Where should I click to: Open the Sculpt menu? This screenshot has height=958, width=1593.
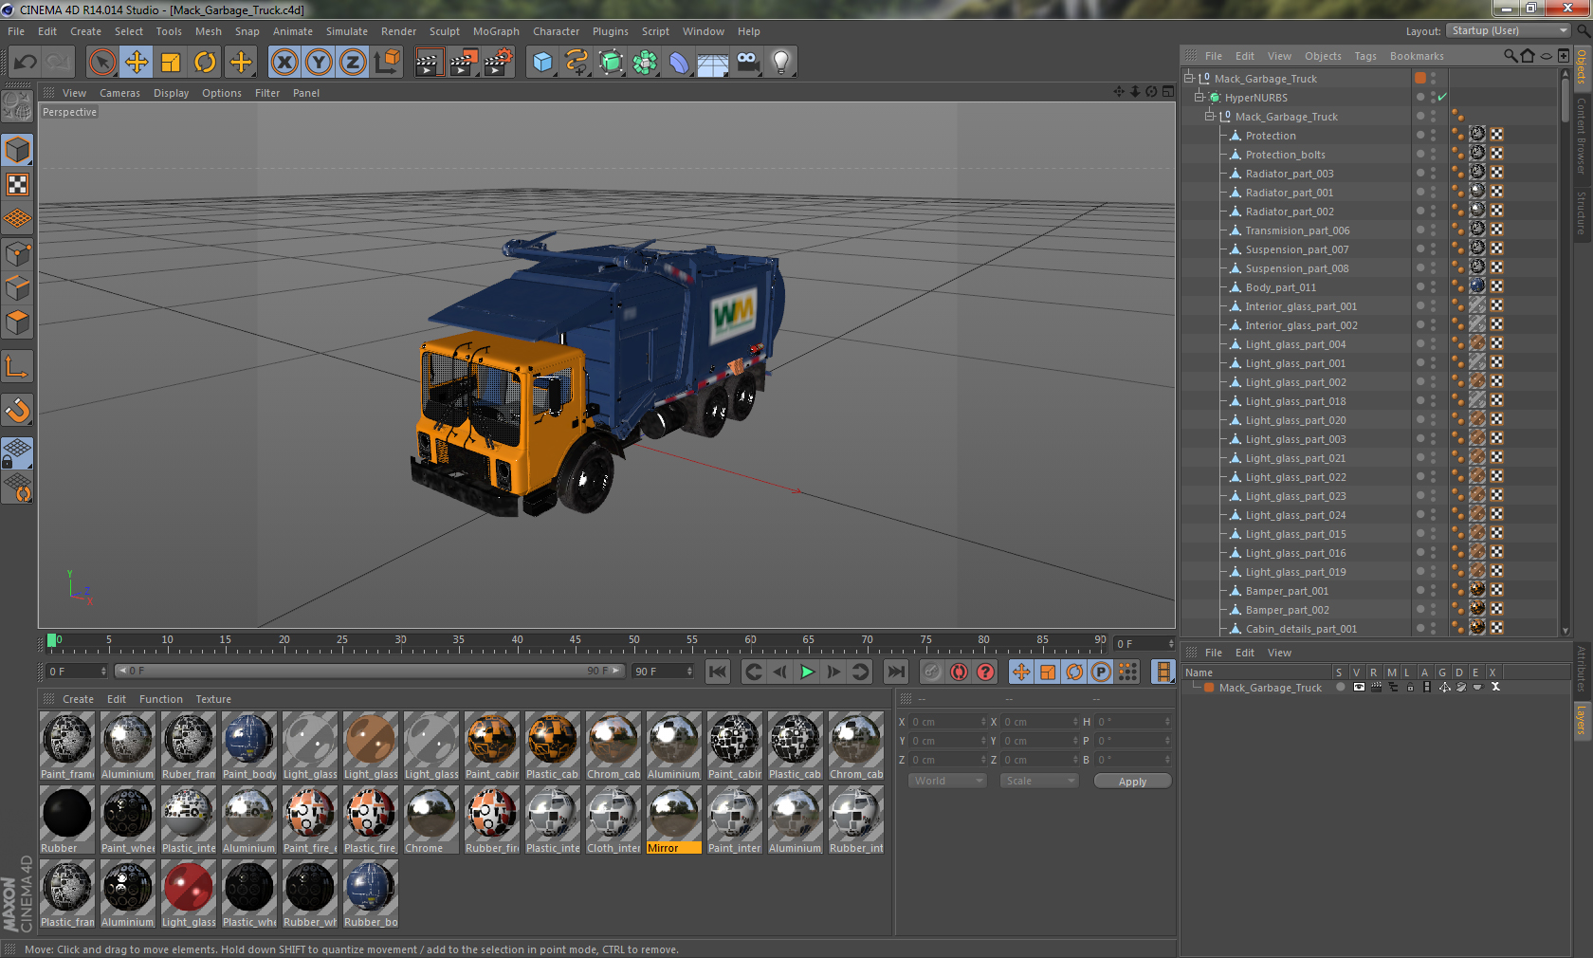pos(445,31)
